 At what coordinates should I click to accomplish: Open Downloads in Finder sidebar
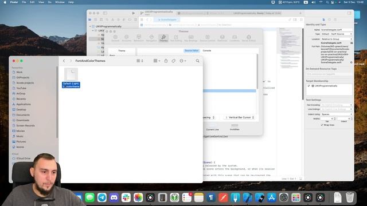click(x=23, y=120)
